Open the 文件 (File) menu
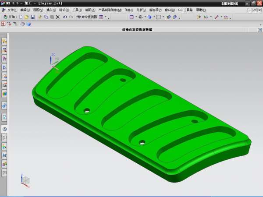The height and width of the screenshot is (197, 263). [x=12, y=10]
